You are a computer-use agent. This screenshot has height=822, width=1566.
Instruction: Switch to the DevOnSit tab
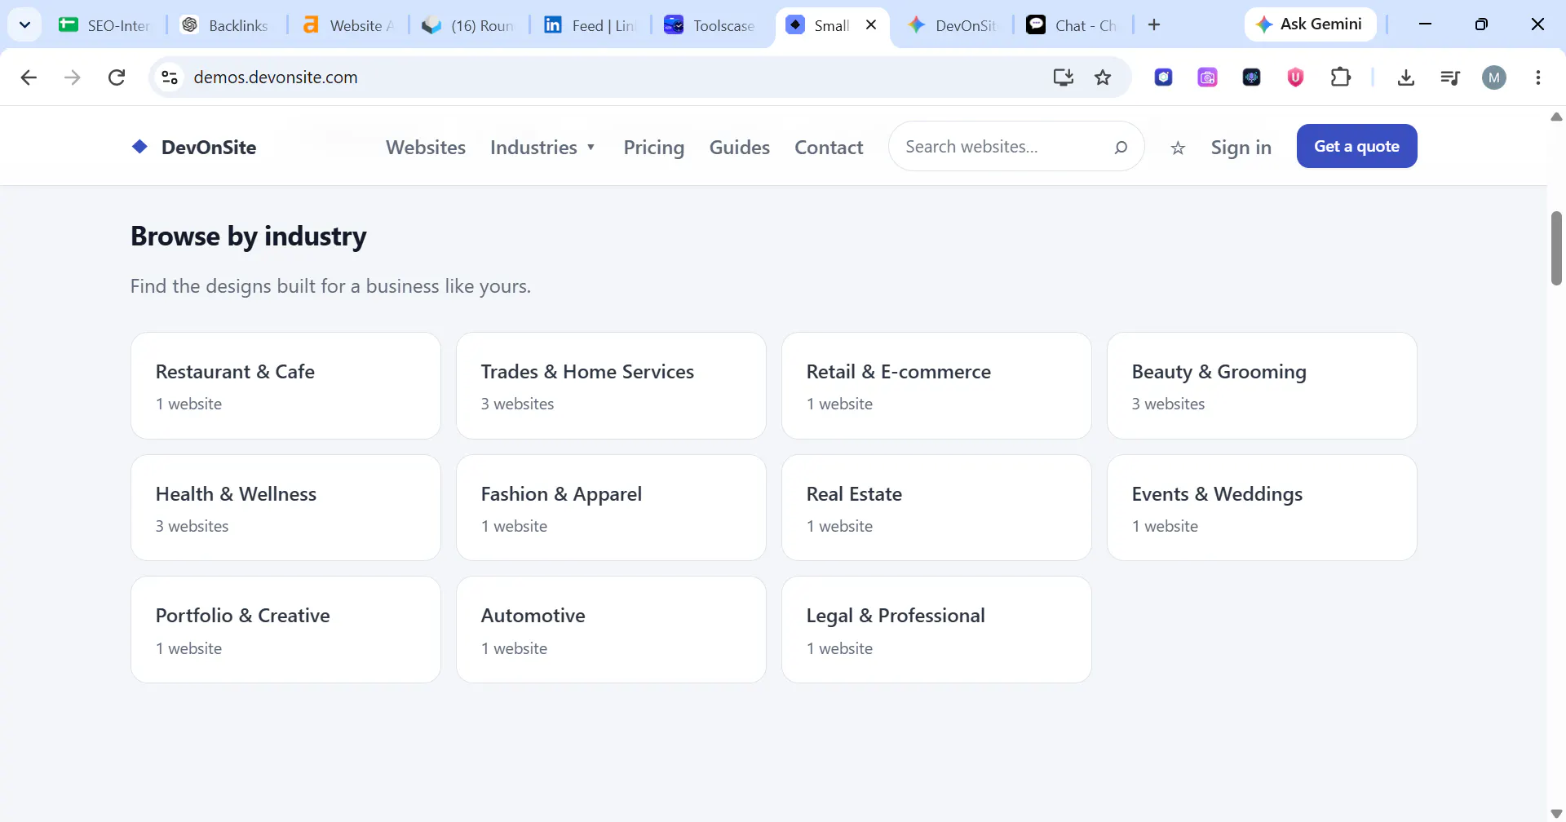pyautogui.click(x=953, y=25)
